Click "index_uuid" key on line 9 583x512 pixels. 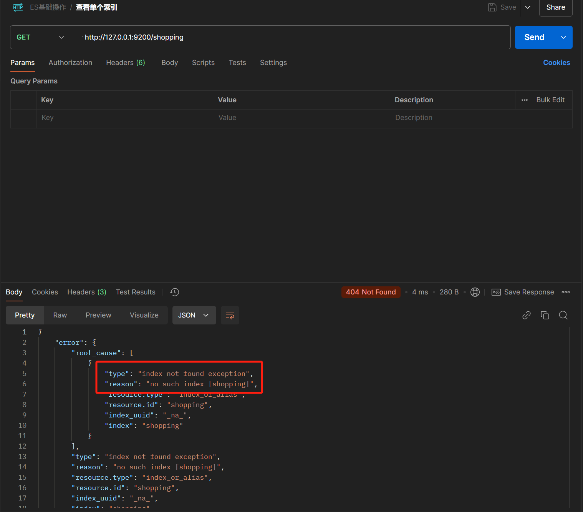(129, 415)
